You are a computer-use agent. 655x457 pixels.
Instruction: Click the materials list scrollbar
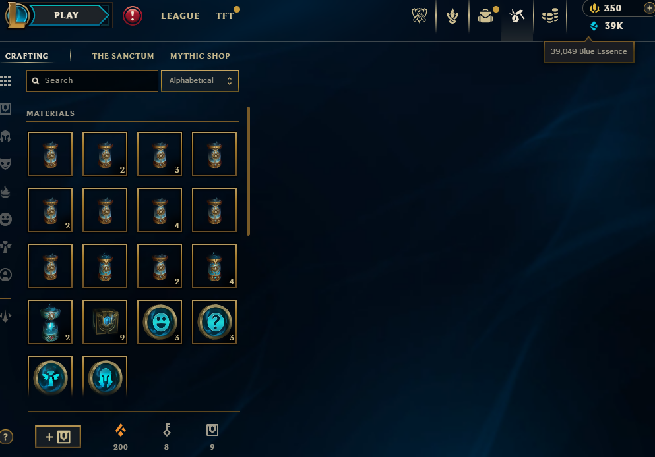[248, 171]
